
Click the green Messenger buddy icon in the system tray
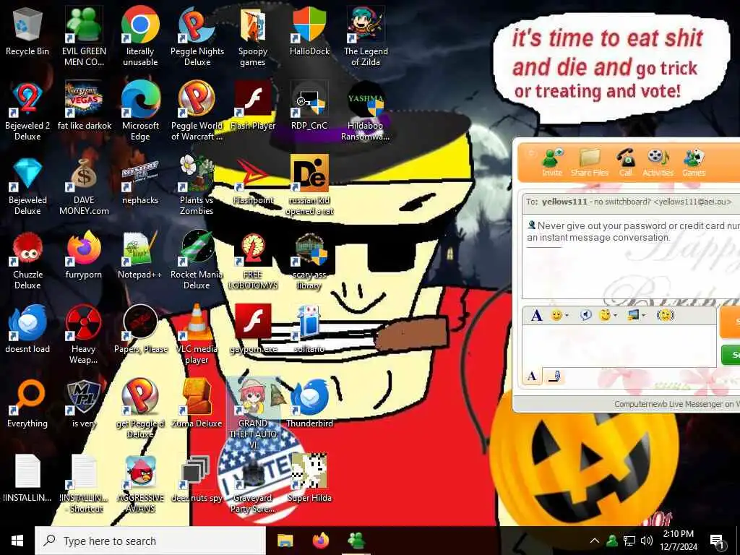(x=612, y=541)
